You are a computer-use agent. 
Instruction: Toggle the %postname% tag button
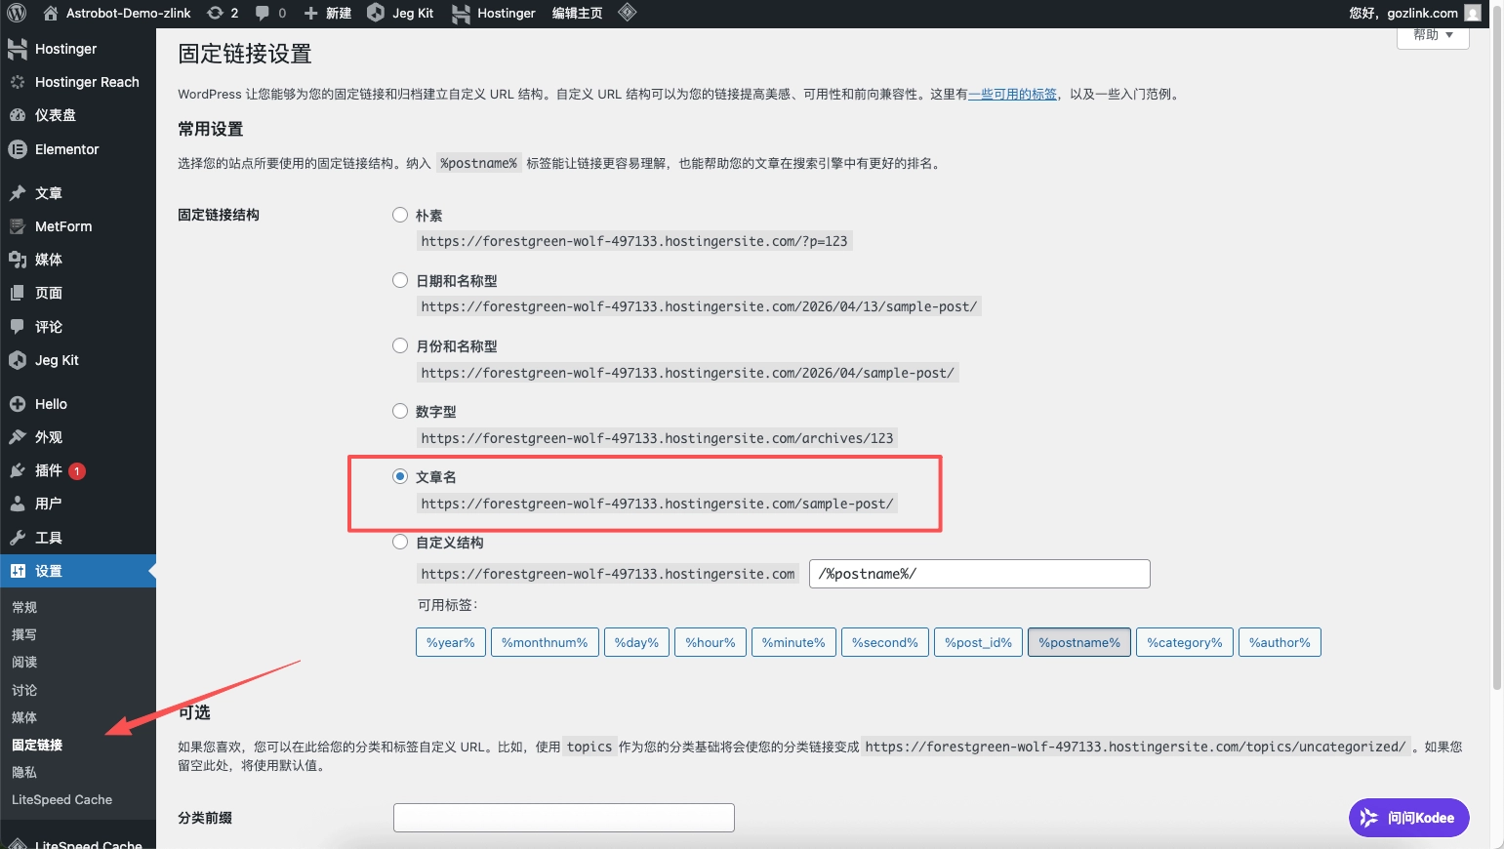(x=1079, y=642)
